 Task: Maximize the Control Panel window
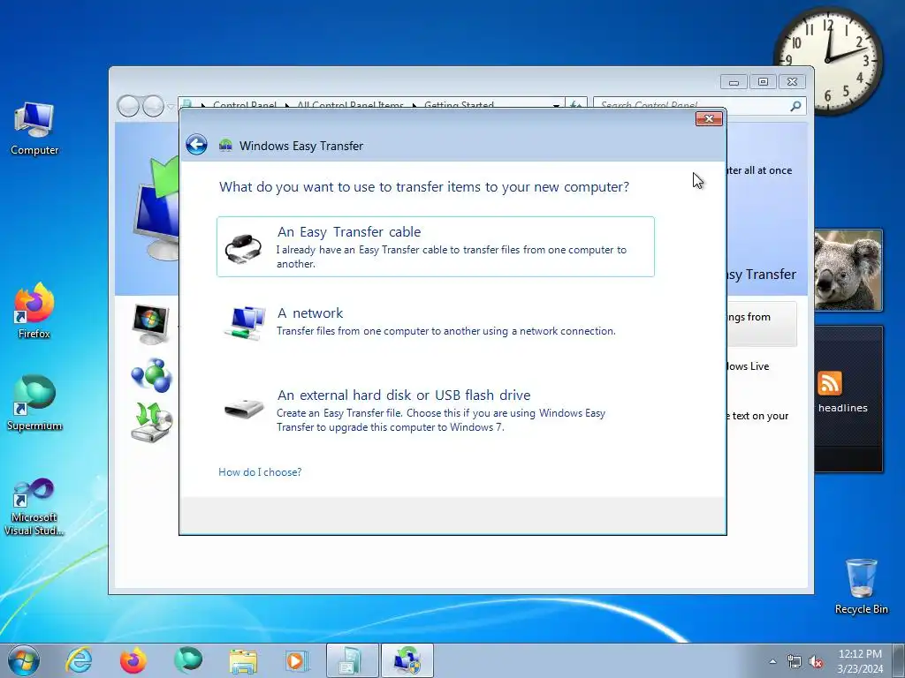[x=763, y=82]
